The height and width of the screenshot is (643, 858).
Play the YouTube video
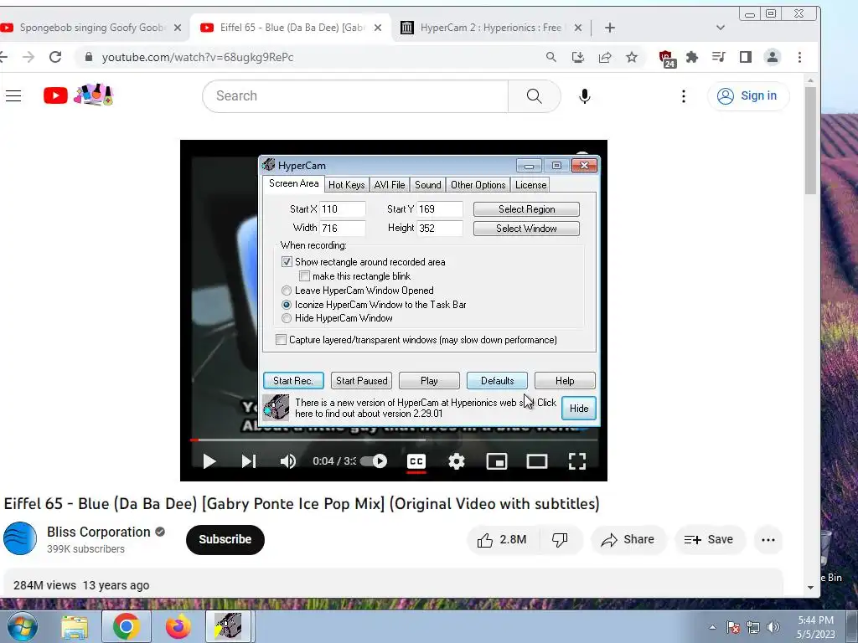(x=209, y=461)
